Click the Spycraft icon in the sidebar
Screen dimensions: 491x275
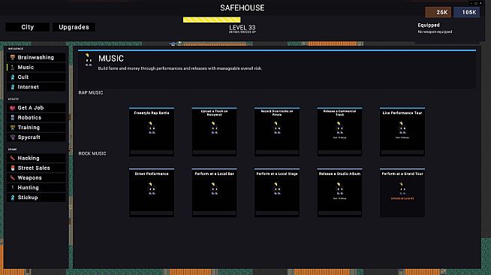click(x=13, y=137)
